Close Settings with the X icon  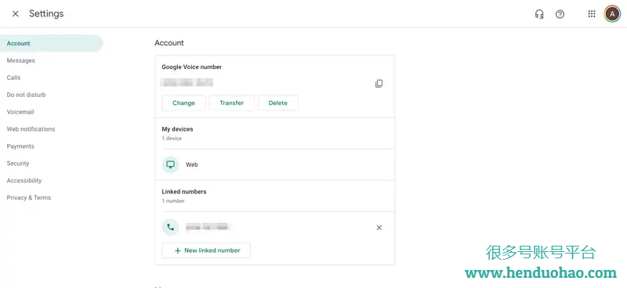click(x=15, y=14)
